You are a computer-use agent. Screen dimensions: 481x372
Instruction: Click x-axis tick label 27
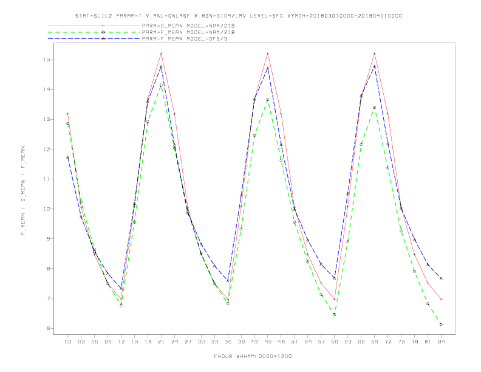point(188,342)
